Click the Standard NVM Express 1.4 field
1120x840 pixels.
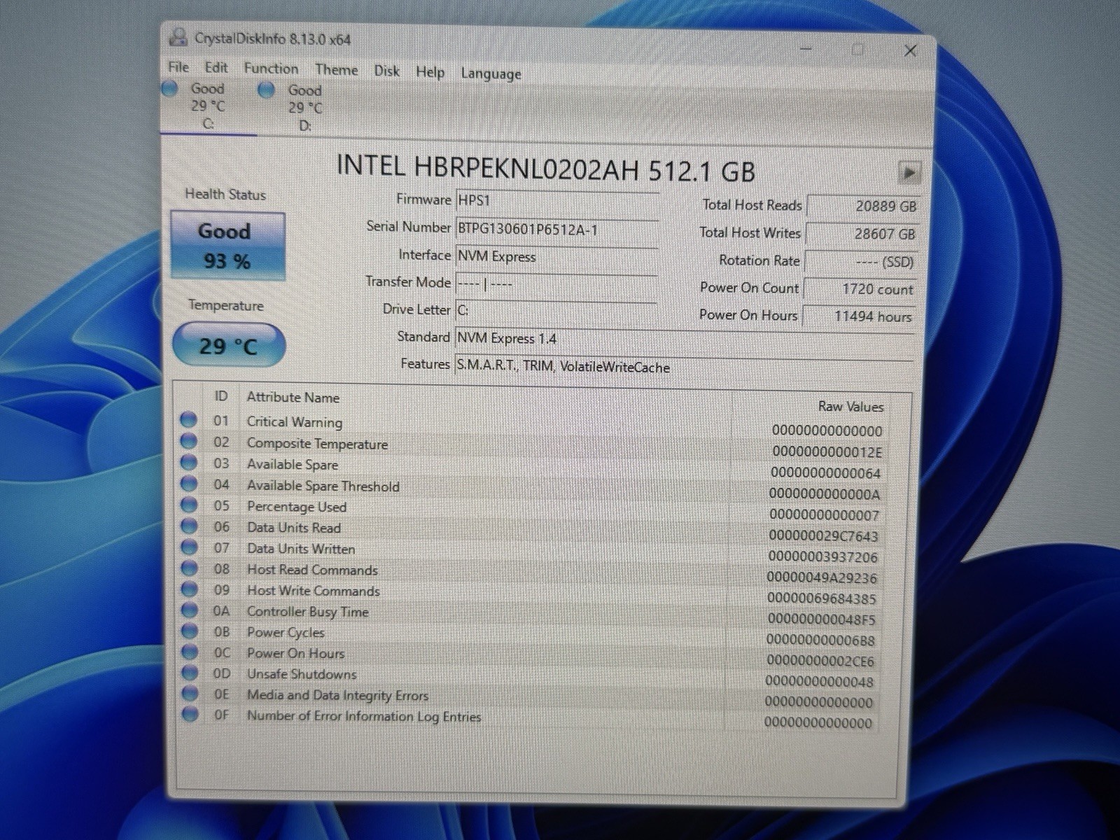[x=685, y=339]
